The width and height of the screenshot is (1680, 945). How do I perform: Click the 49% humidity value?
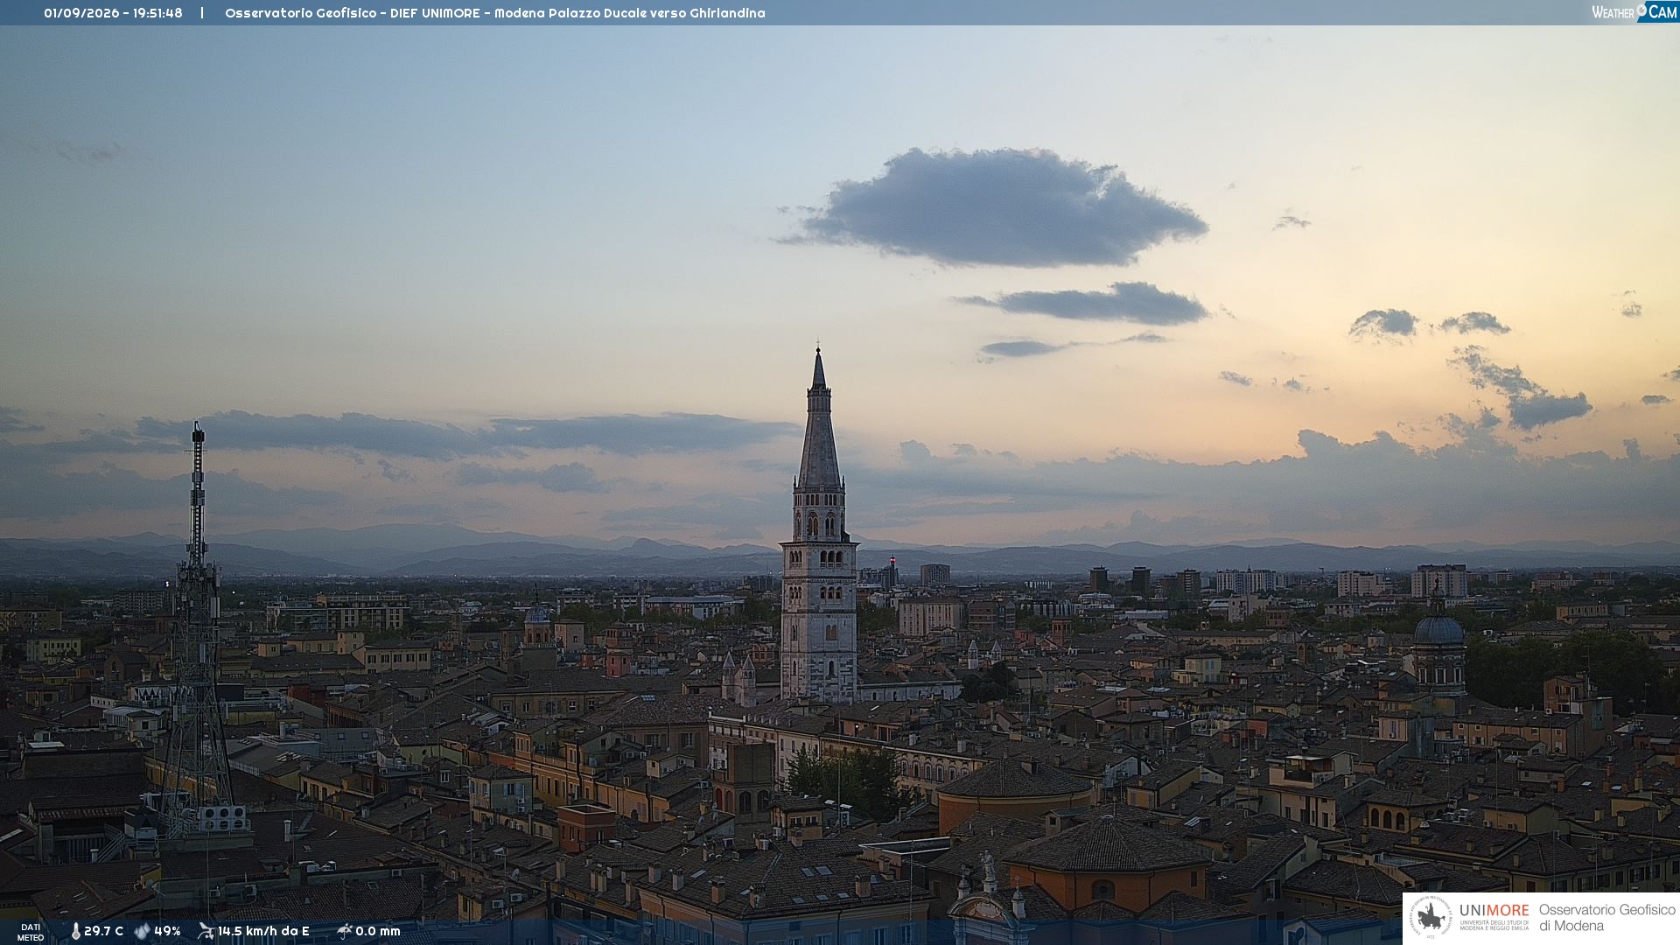pyautogui.click(x=167, y=932)
